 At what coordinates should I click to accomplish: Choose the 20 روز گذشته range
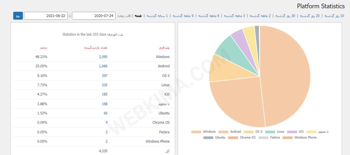[x=310, y=16]
